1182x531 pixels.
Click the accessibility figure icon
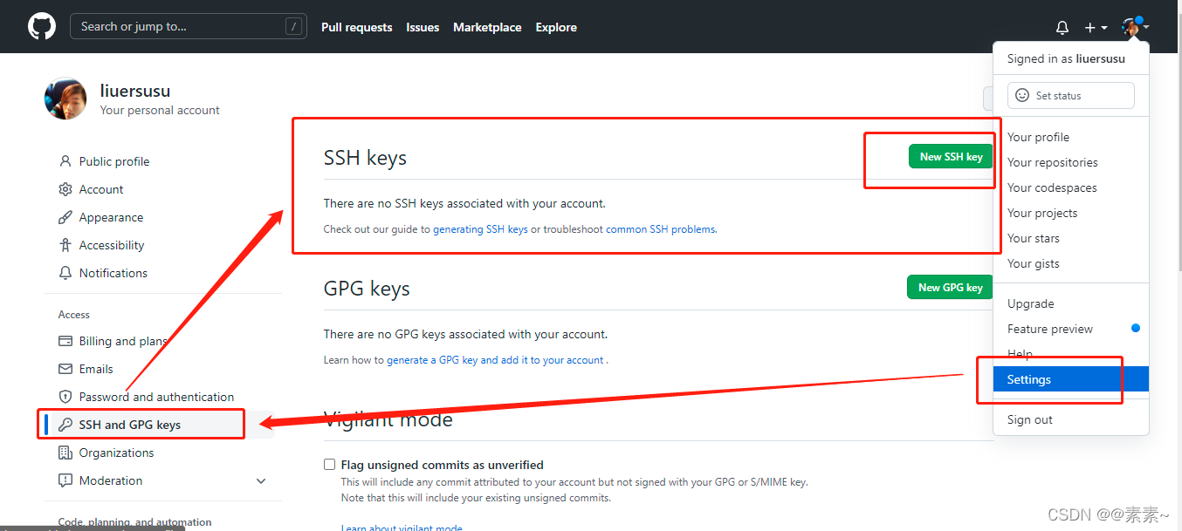click(x=65, y=245)
